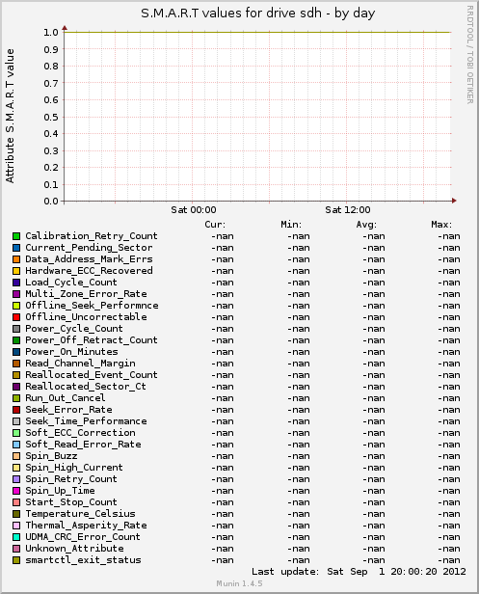Click the olive smartctl_exit_status swatch
The height and width of the screenshot is (594, 479).
16,560
